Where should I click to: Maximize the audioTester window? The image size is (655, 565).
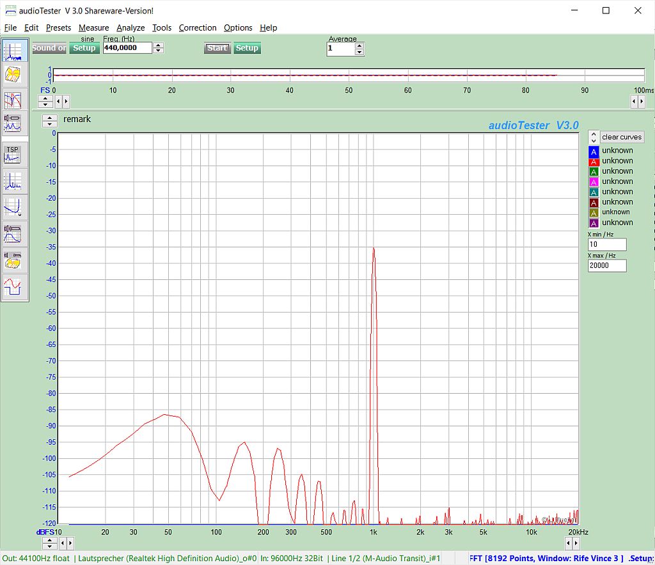pos(606,10)
